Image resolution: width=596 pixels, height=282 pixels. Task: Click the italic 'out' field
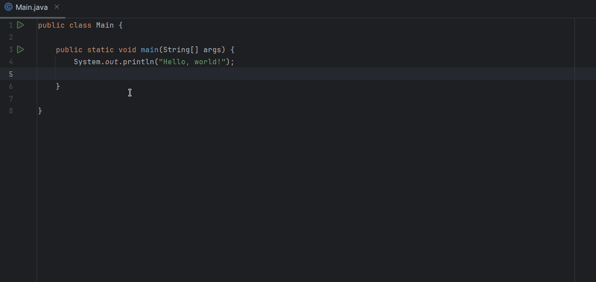pos(112,62)
